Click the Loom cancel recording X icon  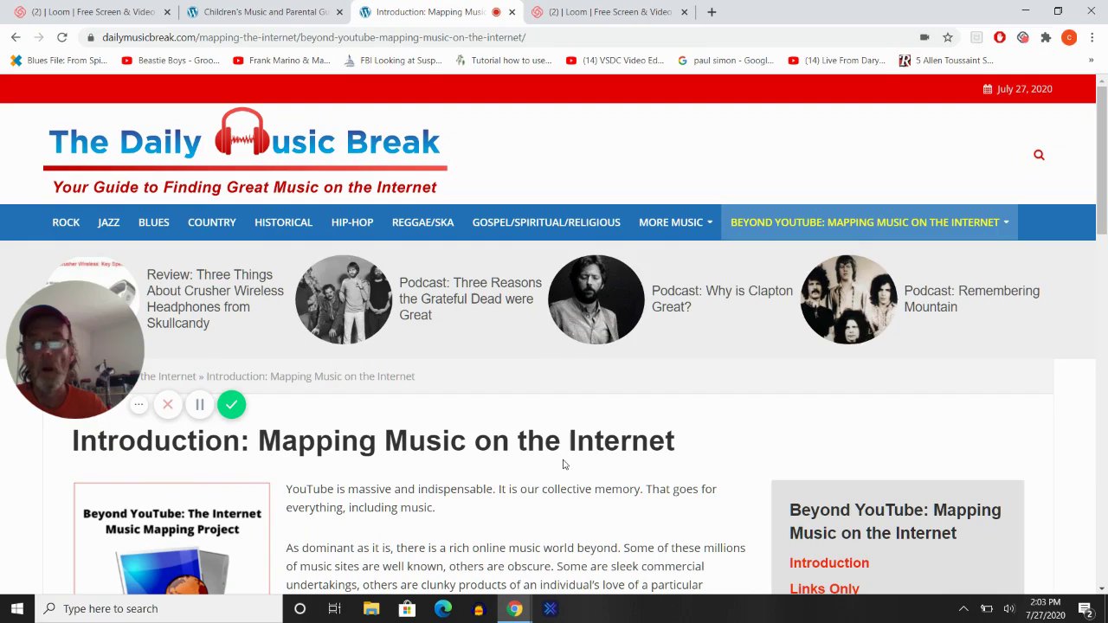click(x=168, y=404)
